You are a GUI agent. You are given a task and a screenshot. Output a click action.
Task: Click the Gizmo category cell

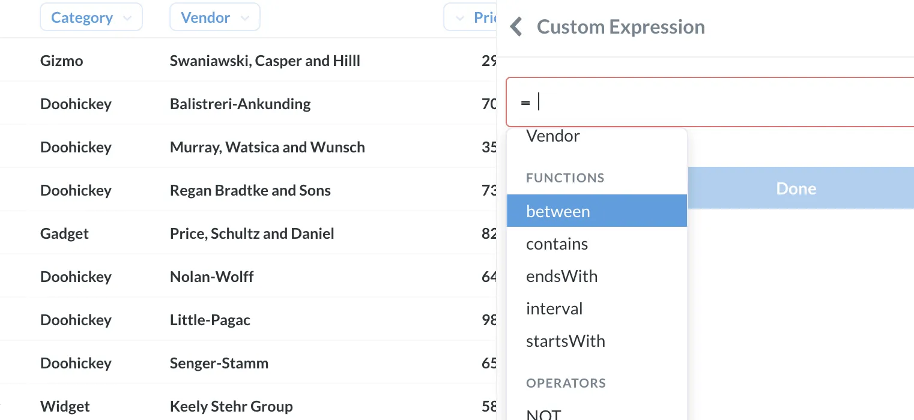[62, 61]
